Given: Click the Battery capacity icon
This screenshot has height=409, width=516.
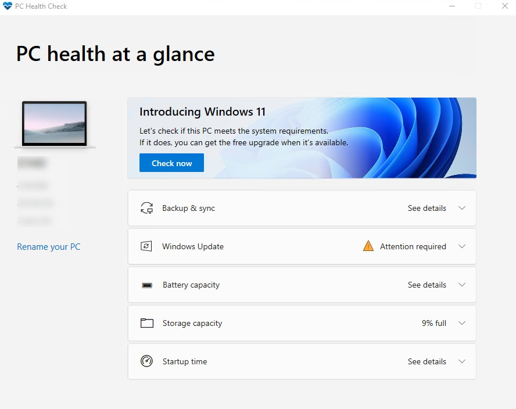Looking at the screenshot, I should pyautogui.click(x=147, y=285).
